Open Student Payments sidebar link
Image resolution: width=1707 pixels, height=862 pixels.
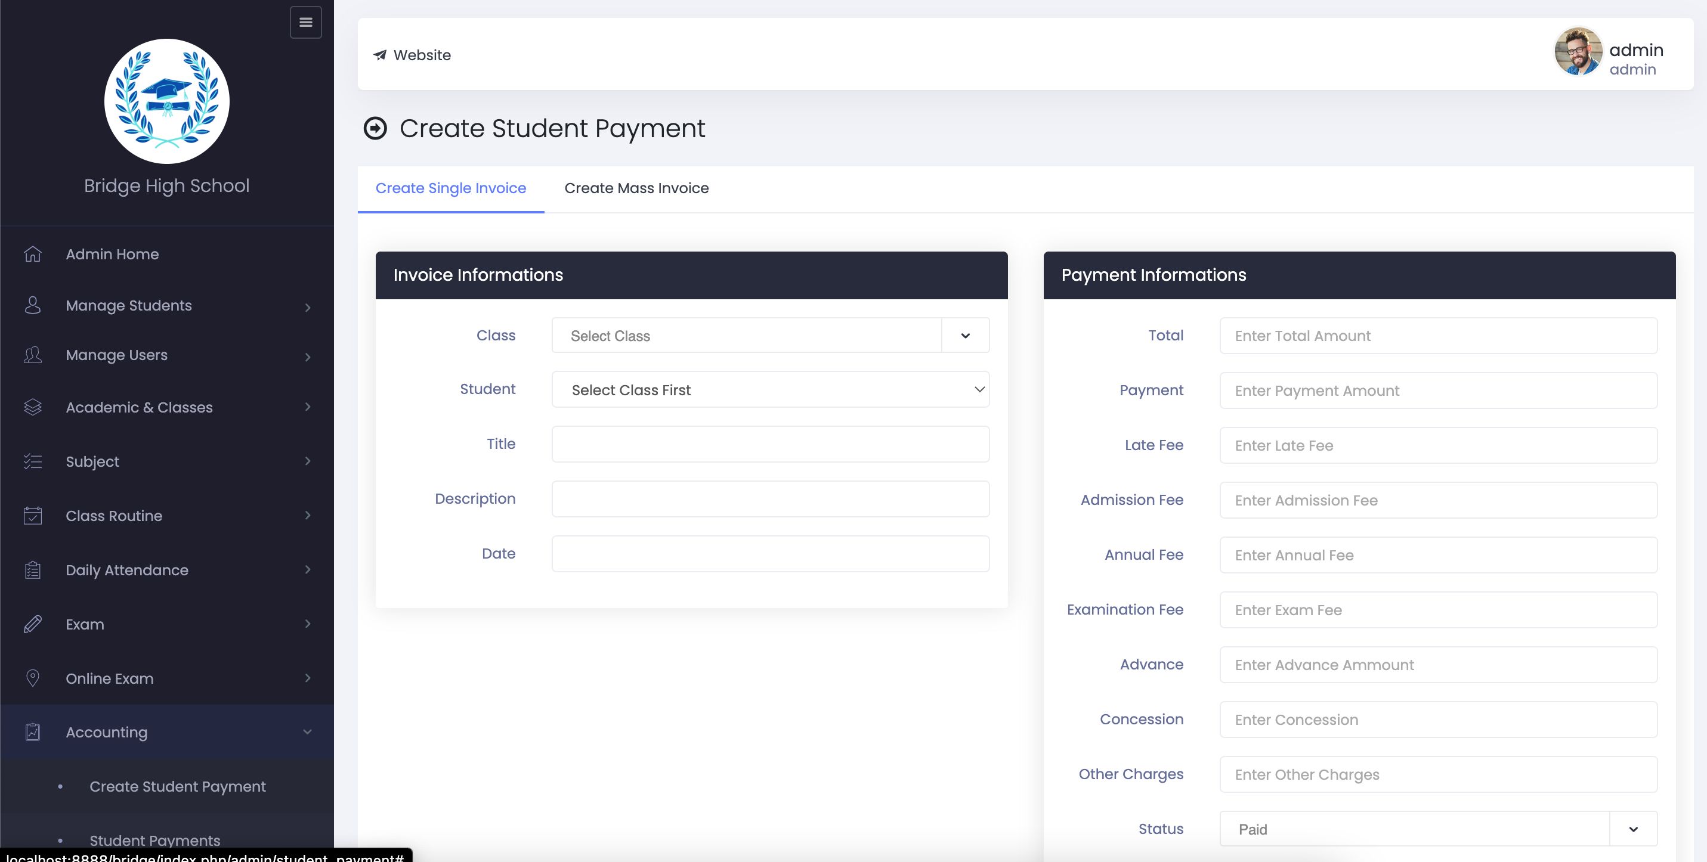[154, 840]
